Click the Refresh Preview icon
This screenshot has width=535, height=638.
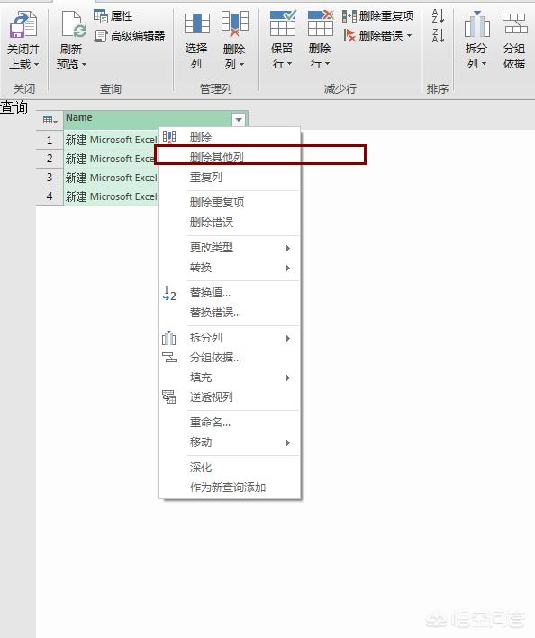[x=74, y=24]
